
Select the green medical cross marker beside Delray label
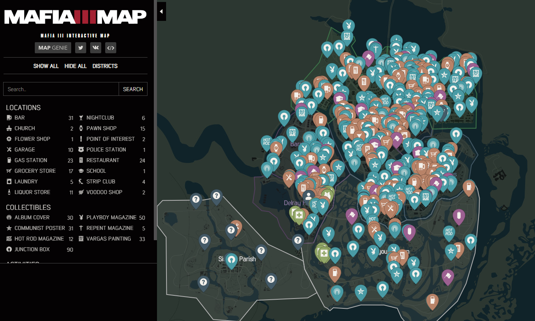point(299,215)
